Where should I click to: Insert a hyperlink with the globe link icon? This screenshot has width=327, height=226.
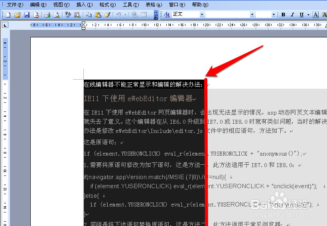pos(135,15)
